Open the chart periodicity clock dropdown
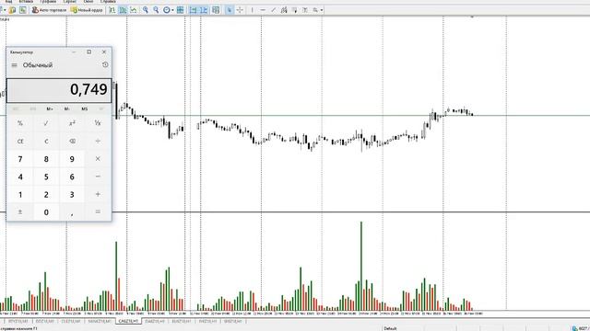Image resolution: width=590 pixels, height=331 pixels. (168, 10)
